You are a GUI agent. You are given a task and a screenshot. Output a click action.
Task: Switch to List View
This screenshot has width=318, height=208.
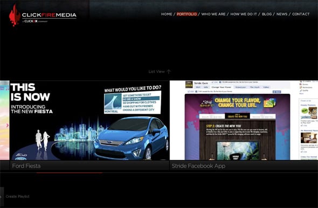coord(156,72)
